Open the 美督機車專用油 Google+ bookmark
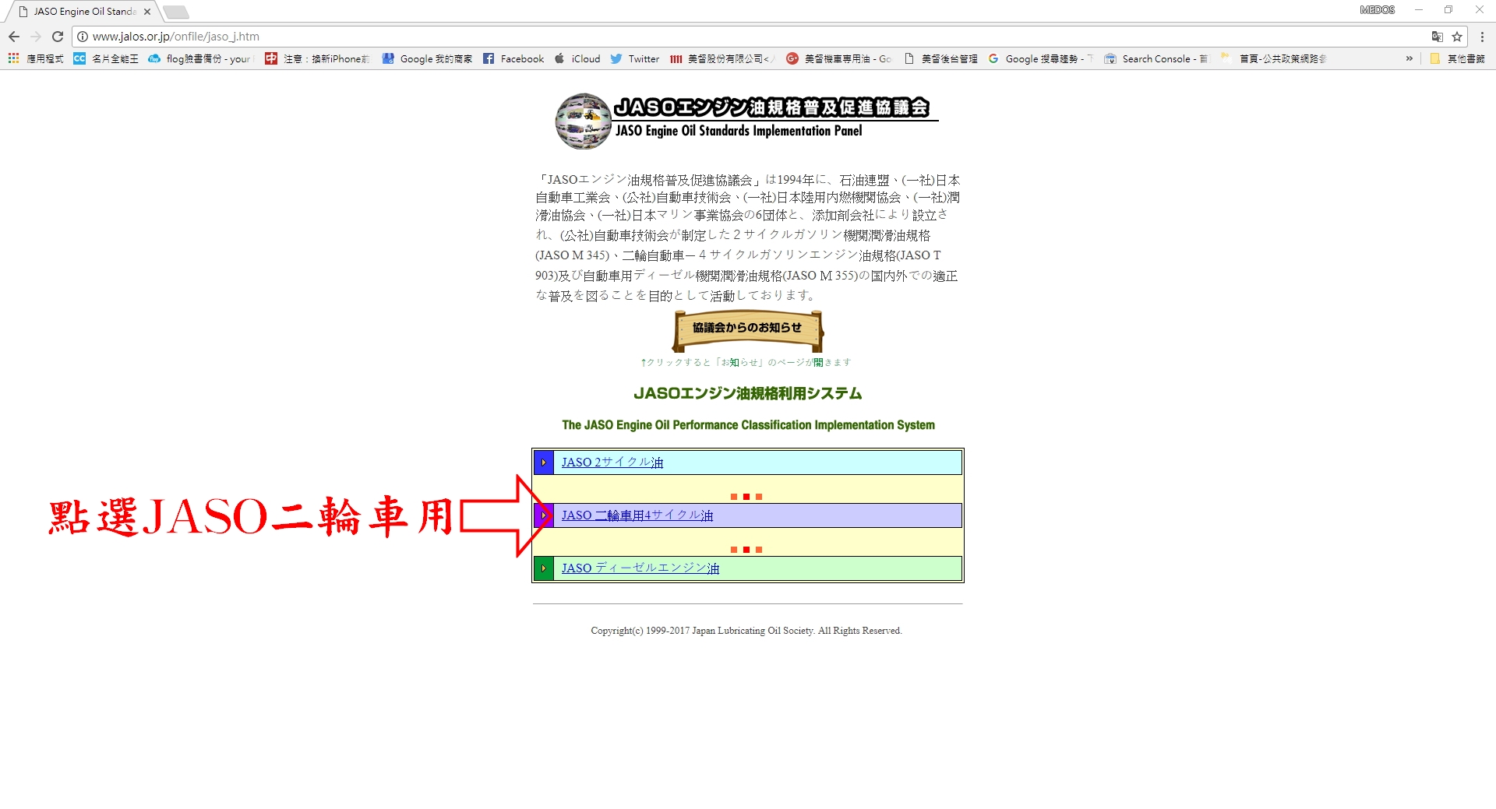1496x809 pixels. click(839, 58)
